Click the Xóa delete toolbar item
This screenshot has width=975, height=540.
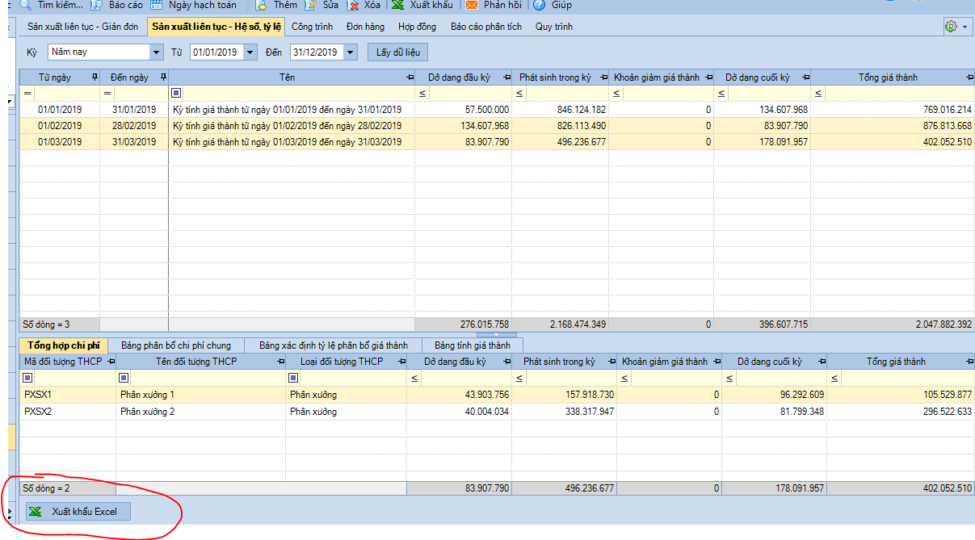click(363, 5)
